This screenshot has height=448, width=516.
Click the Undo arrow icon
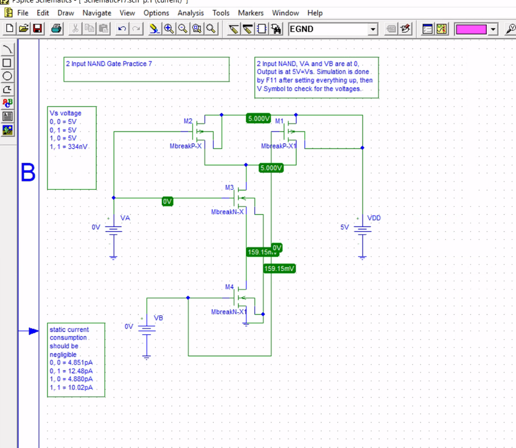(x=122, y=29)
